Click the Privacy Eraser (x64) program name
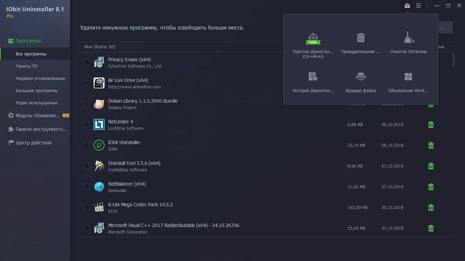465x261 pixels. pos(129,59)
